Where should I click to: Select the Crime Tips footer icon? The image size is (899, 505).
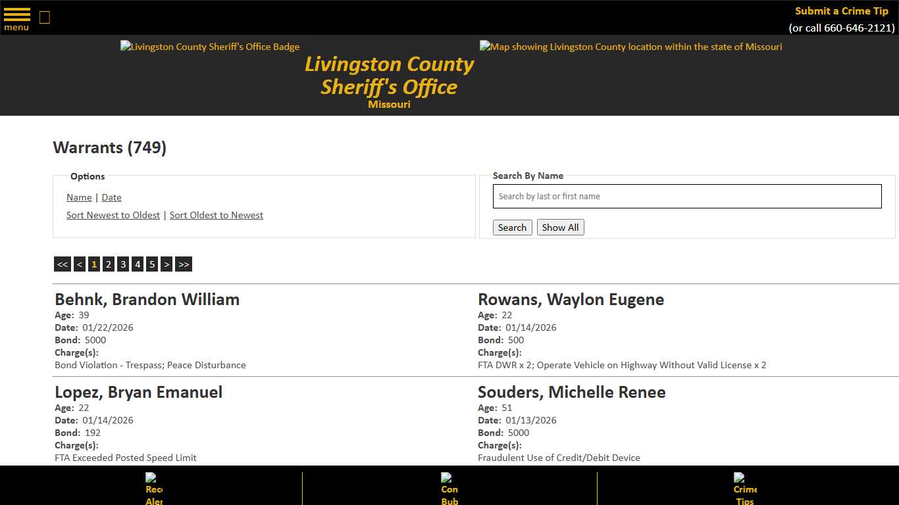(x=744, y=488)
